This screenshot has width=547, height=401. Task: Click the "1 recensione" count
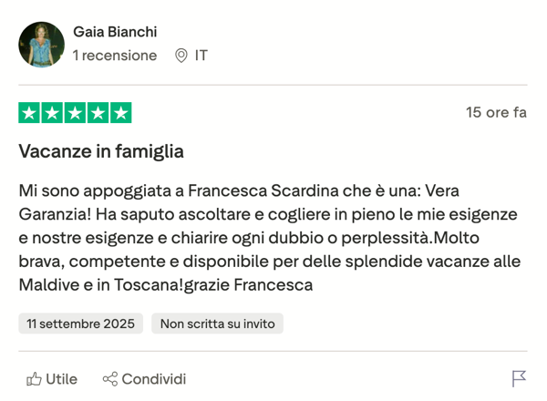[115, 56]
